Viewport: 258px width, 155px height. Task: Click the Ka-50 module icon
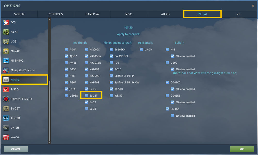6,32
